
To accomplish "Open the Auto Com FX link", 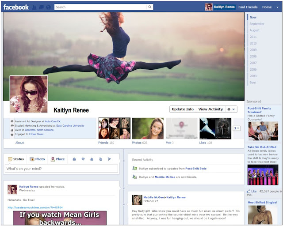I will pyautogui.click(x=53, y=121).
